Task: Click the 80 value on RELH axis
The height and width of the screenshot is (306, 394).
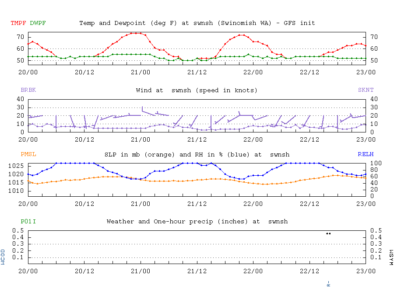Action: pyautogui.click(x=374, y=170)
